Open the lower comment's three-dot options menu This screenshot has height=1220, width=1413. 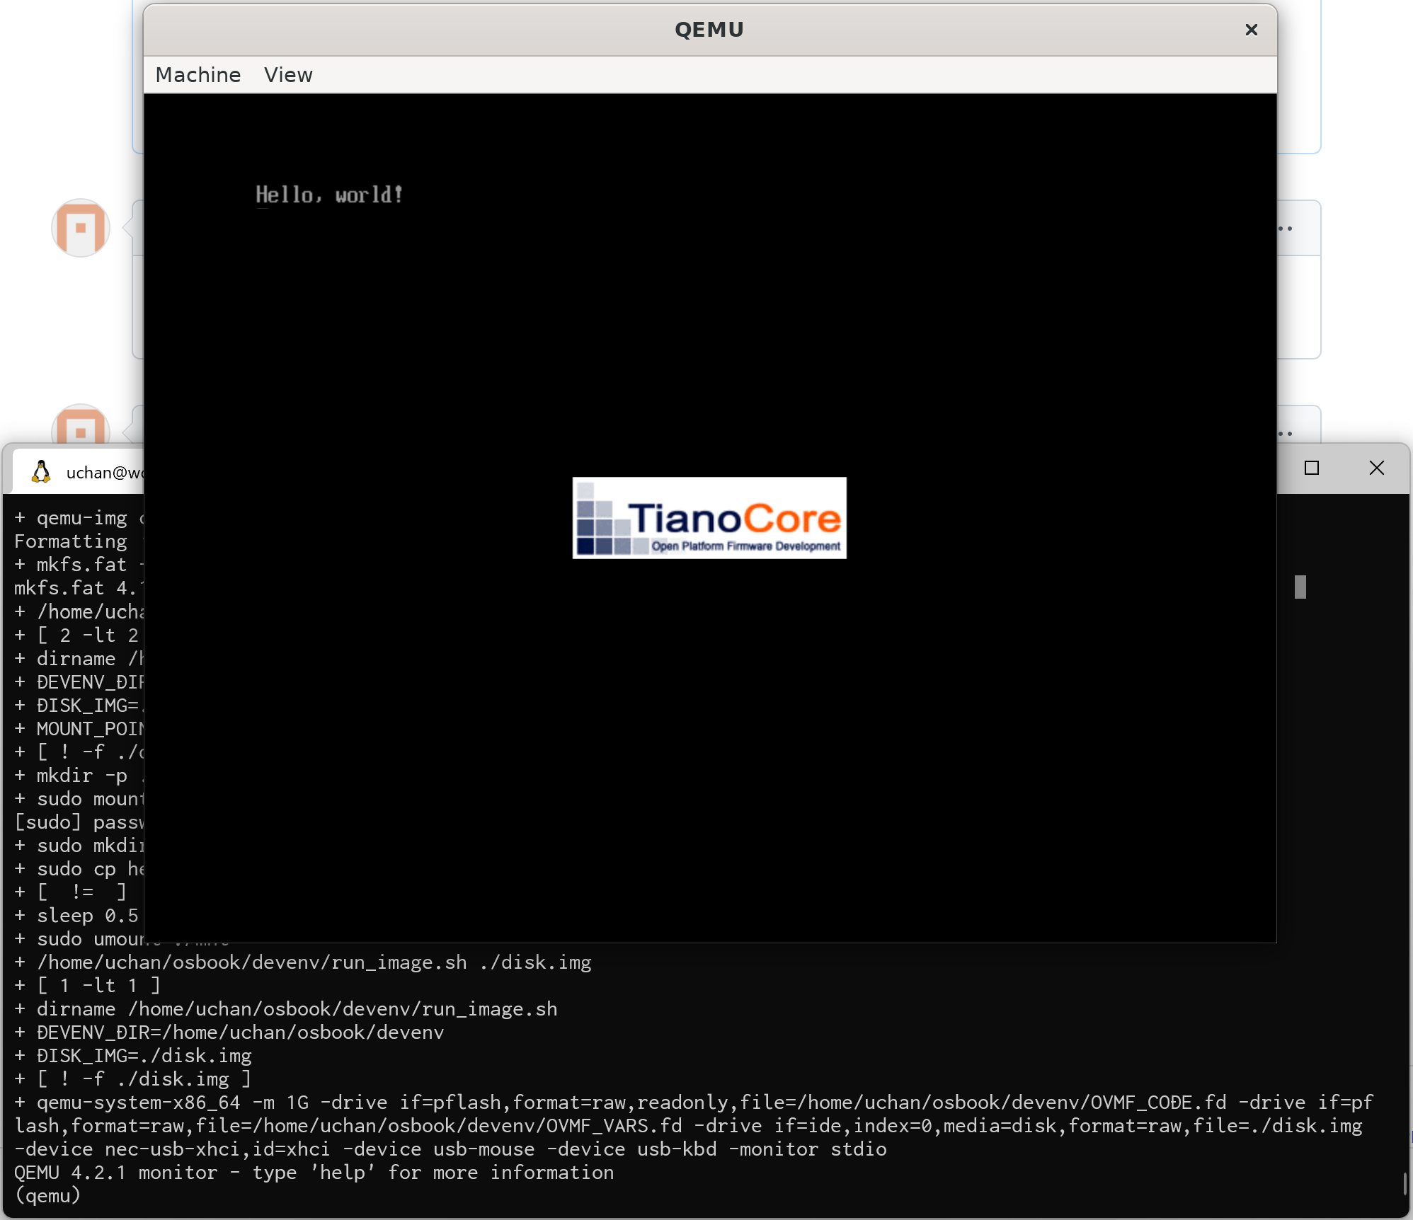pos(1286,433)
